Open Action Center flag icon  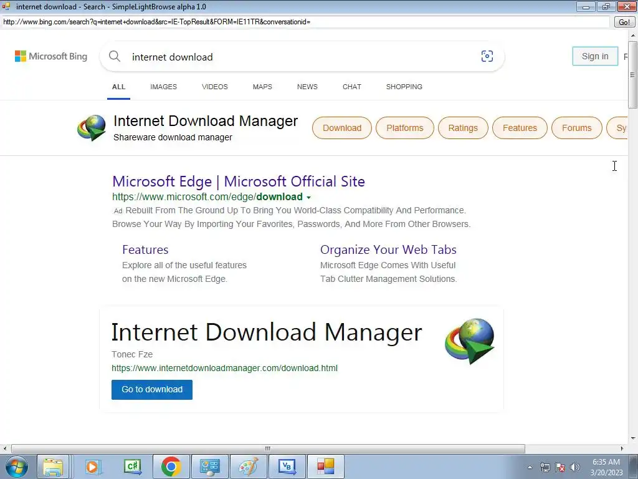coord(560,467)
